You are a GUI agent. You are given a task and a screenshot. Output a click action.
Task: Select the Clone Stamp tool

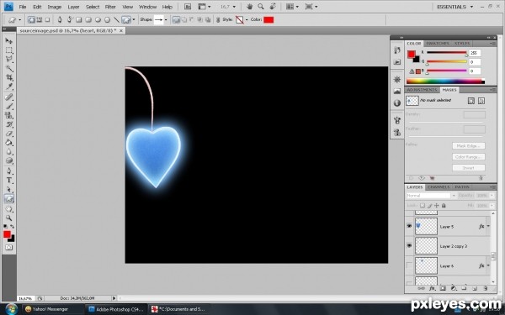point(8,115)
